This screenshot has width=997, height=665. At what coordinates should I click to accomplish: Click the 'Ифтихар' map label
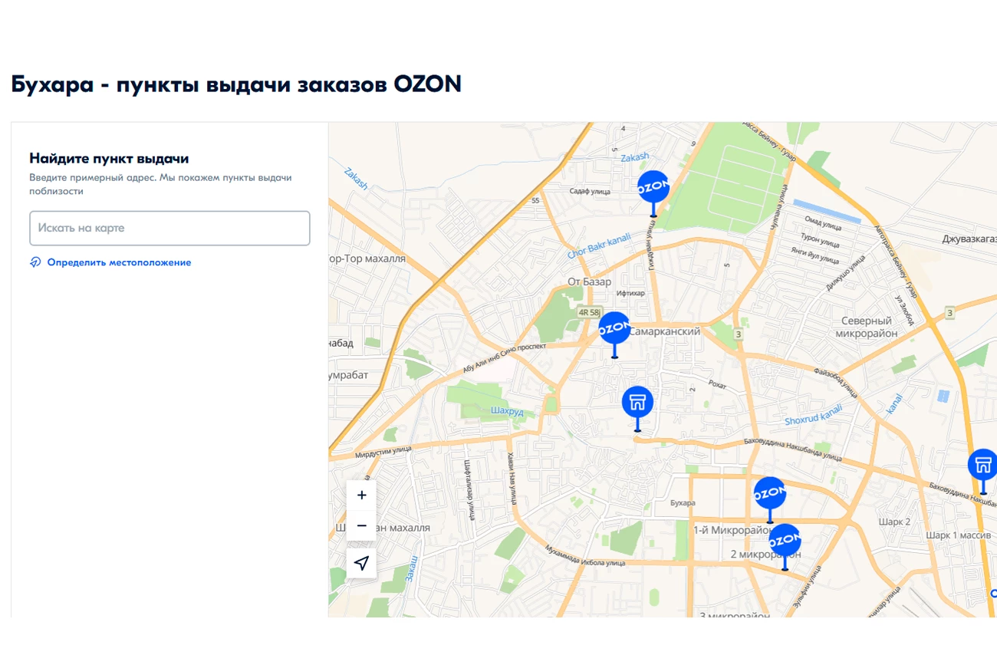629,293
